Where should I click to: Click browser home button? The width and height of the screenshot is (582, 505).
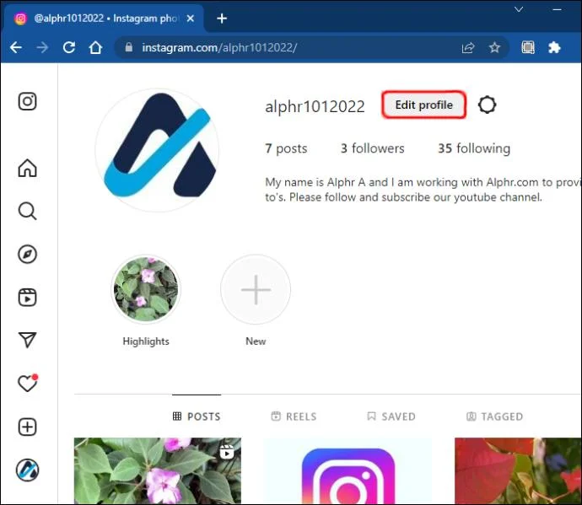coord(95,47)
